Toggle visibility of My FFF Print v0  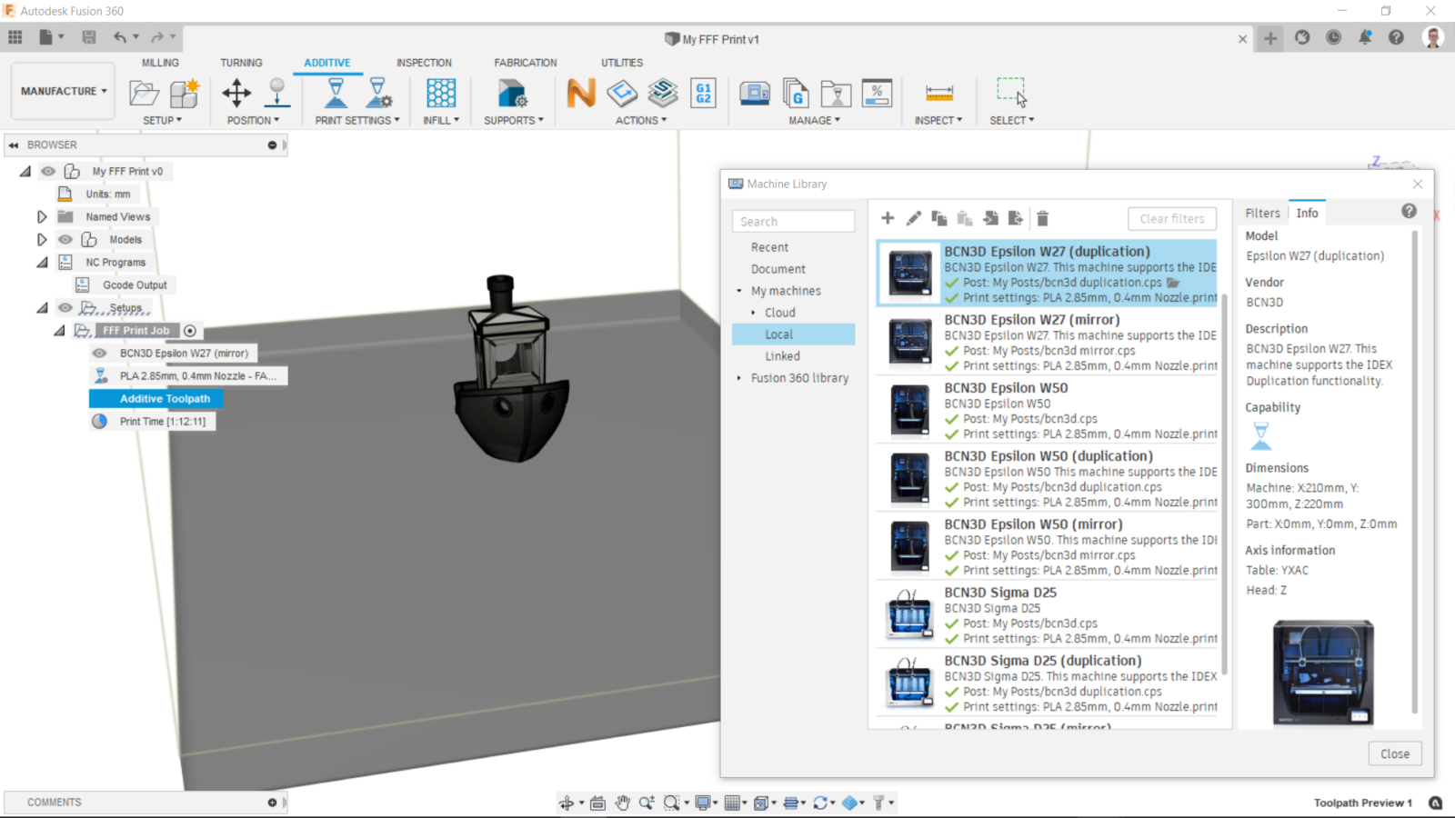point(47,171)
